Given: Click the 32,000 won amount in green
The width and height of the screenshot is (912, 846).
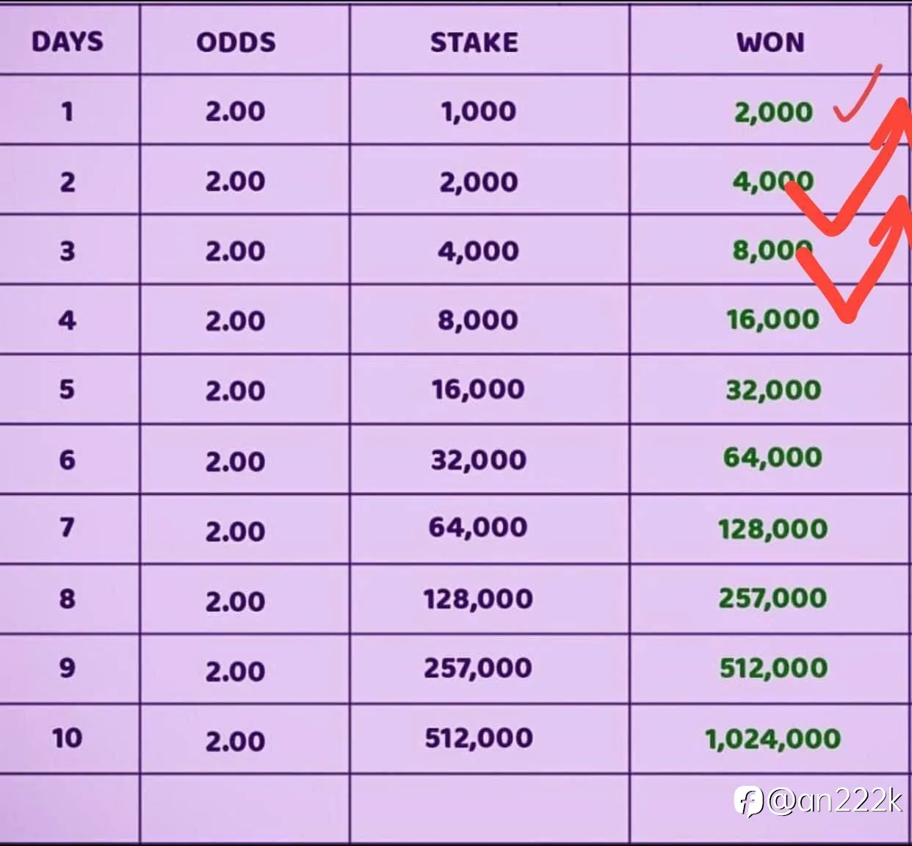Looking at the screenshot, I should [773, 389].
